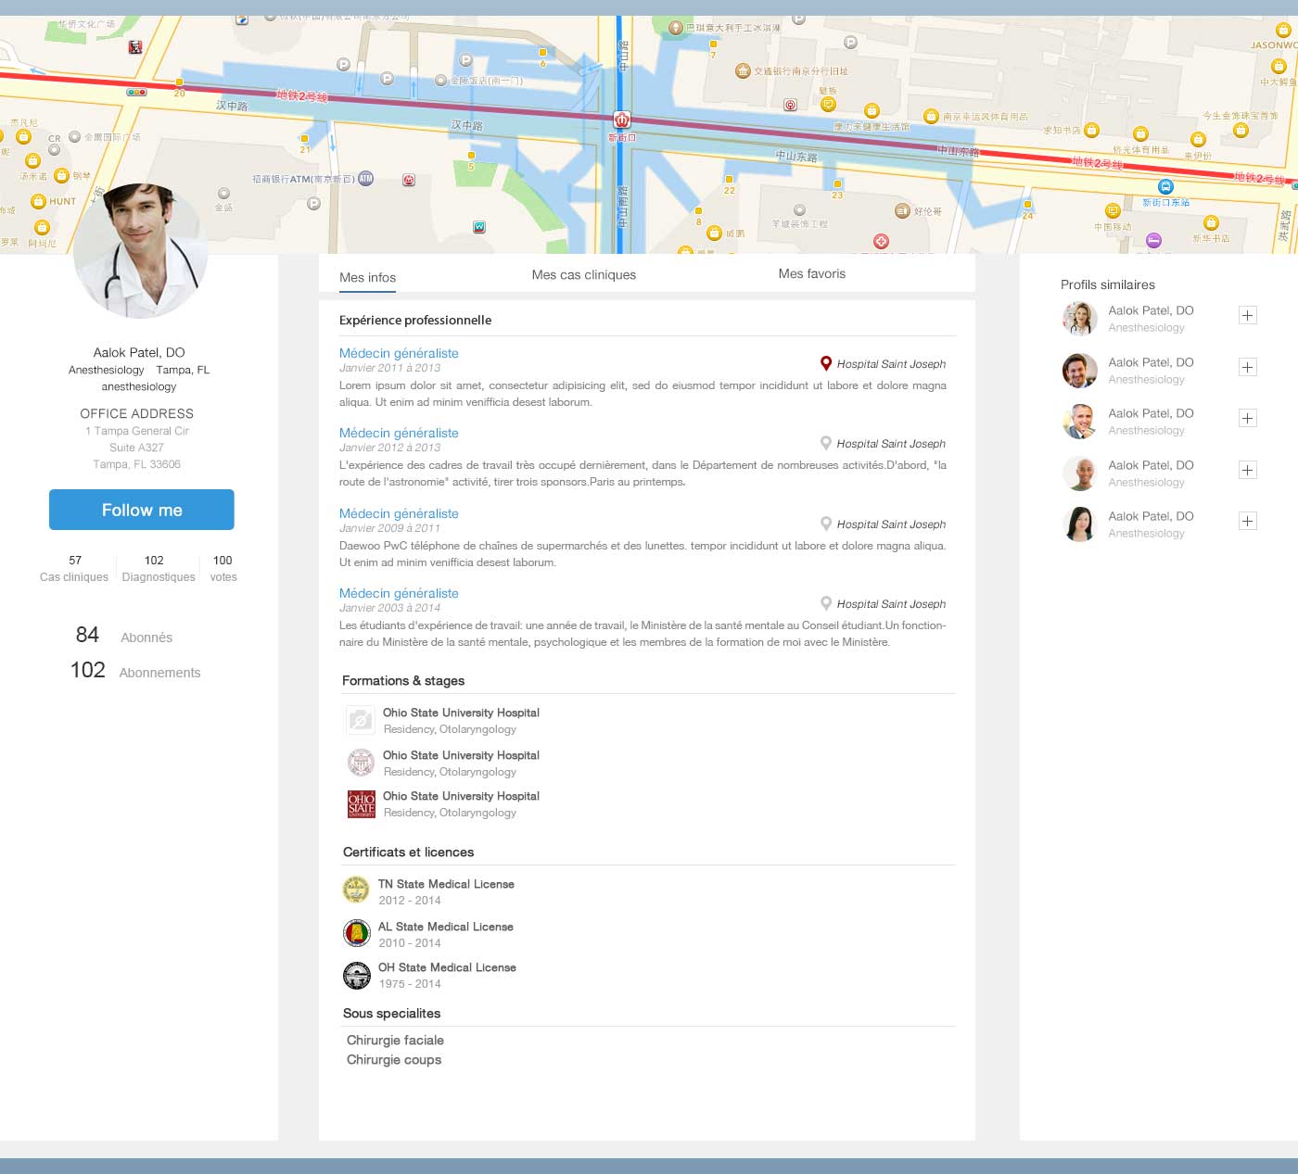The width and height of the screenshot is (1298, 1174).
Task: Click the blue bus station icon on map
Action: 1165,187
